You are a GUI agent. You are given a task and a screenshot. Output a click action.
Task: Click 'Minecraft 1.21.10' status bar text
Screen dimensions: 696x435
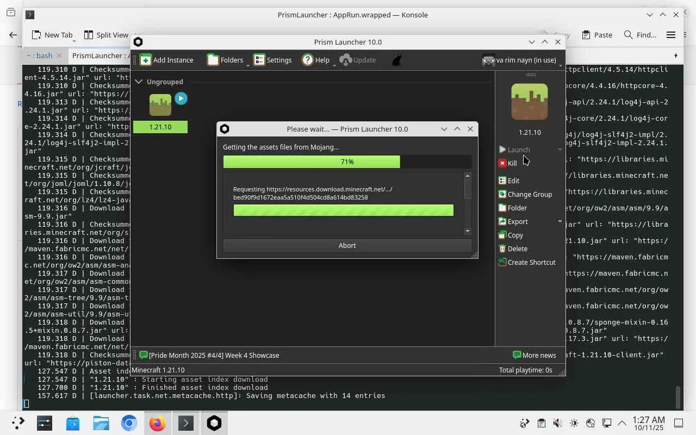click(158, 370)
